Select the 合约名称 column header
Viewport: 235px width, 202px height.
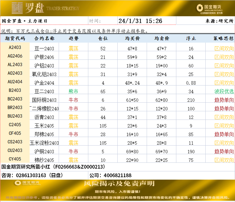coord(44,39)
